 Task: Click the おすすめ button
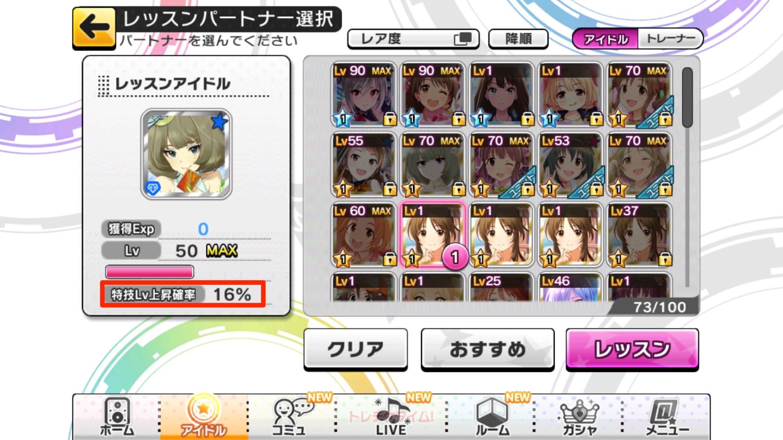pos(488,350)
